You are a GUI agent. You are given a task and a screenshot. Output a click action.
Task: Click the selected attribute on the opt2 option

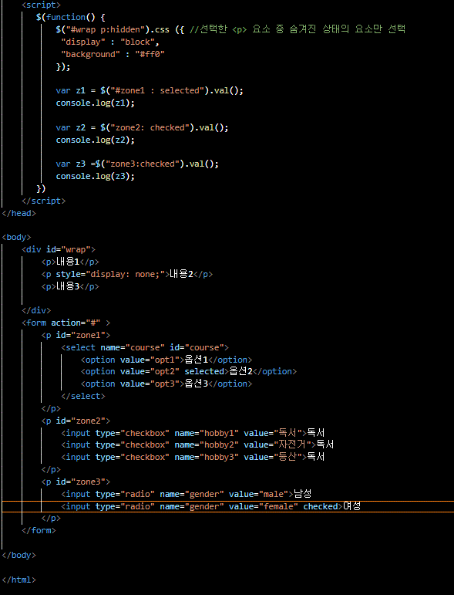click(x=204, y=371)
